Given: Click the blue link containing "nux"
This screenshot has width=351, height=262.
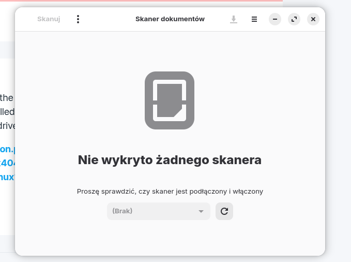Looking at the screenshot, I should pyautogui.click(x=7, y=177).
